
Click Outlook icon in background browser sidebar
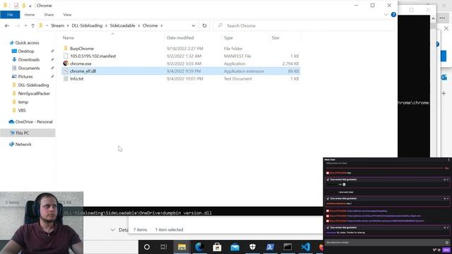[x=444, y=77]
